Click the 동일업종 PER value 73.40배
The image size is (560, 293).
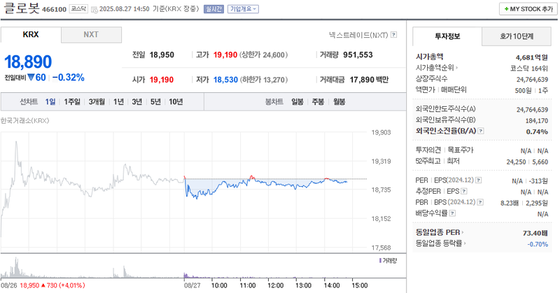click(x=535, y=233)
